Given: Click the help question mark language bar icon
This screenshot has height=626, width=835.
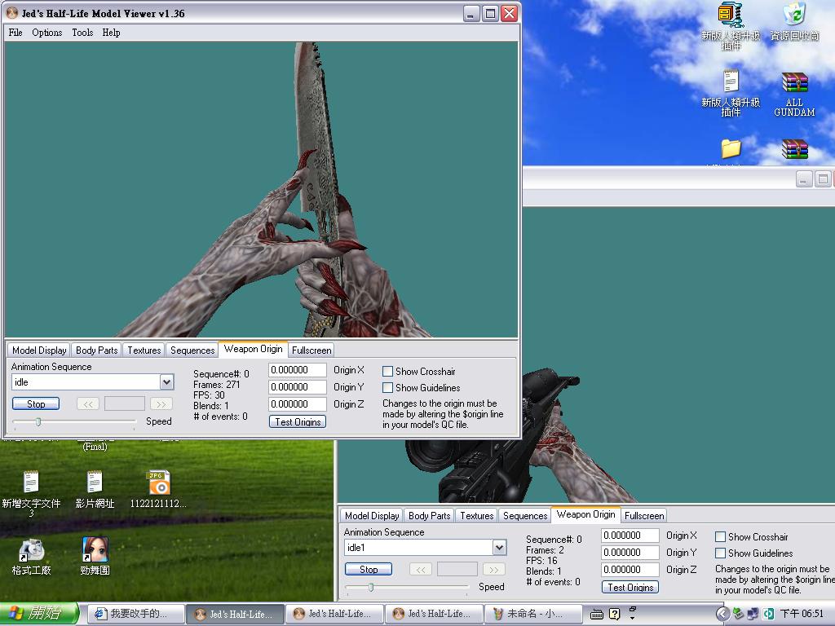Looking at the screenshot, I should [x=614, y=615].
